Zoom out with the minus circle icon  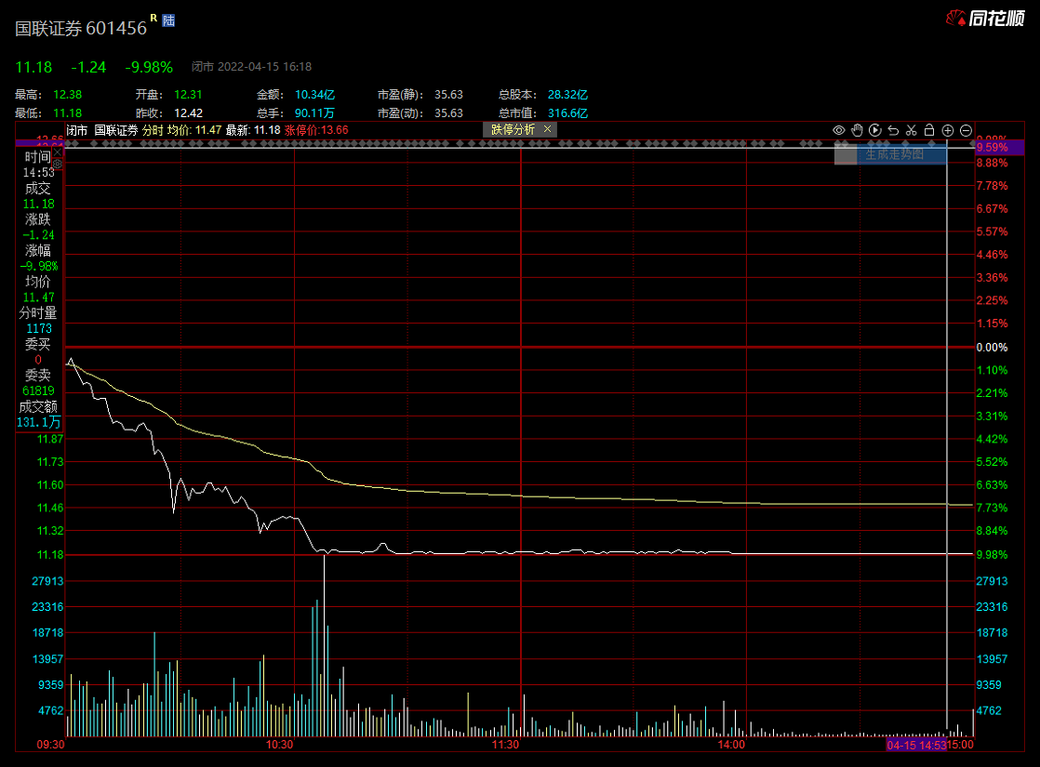click(966, 130)
